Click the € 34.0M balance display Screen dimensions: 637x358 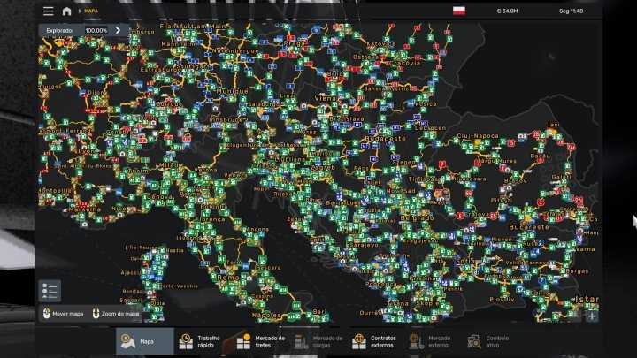tap(507, 11)
